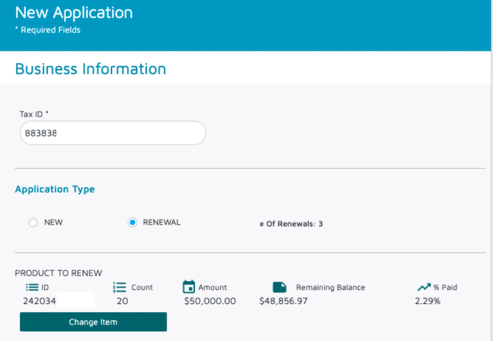The image size is (493, 341).
Task: Click the list icon beside ID
Action: click(32, 287)
